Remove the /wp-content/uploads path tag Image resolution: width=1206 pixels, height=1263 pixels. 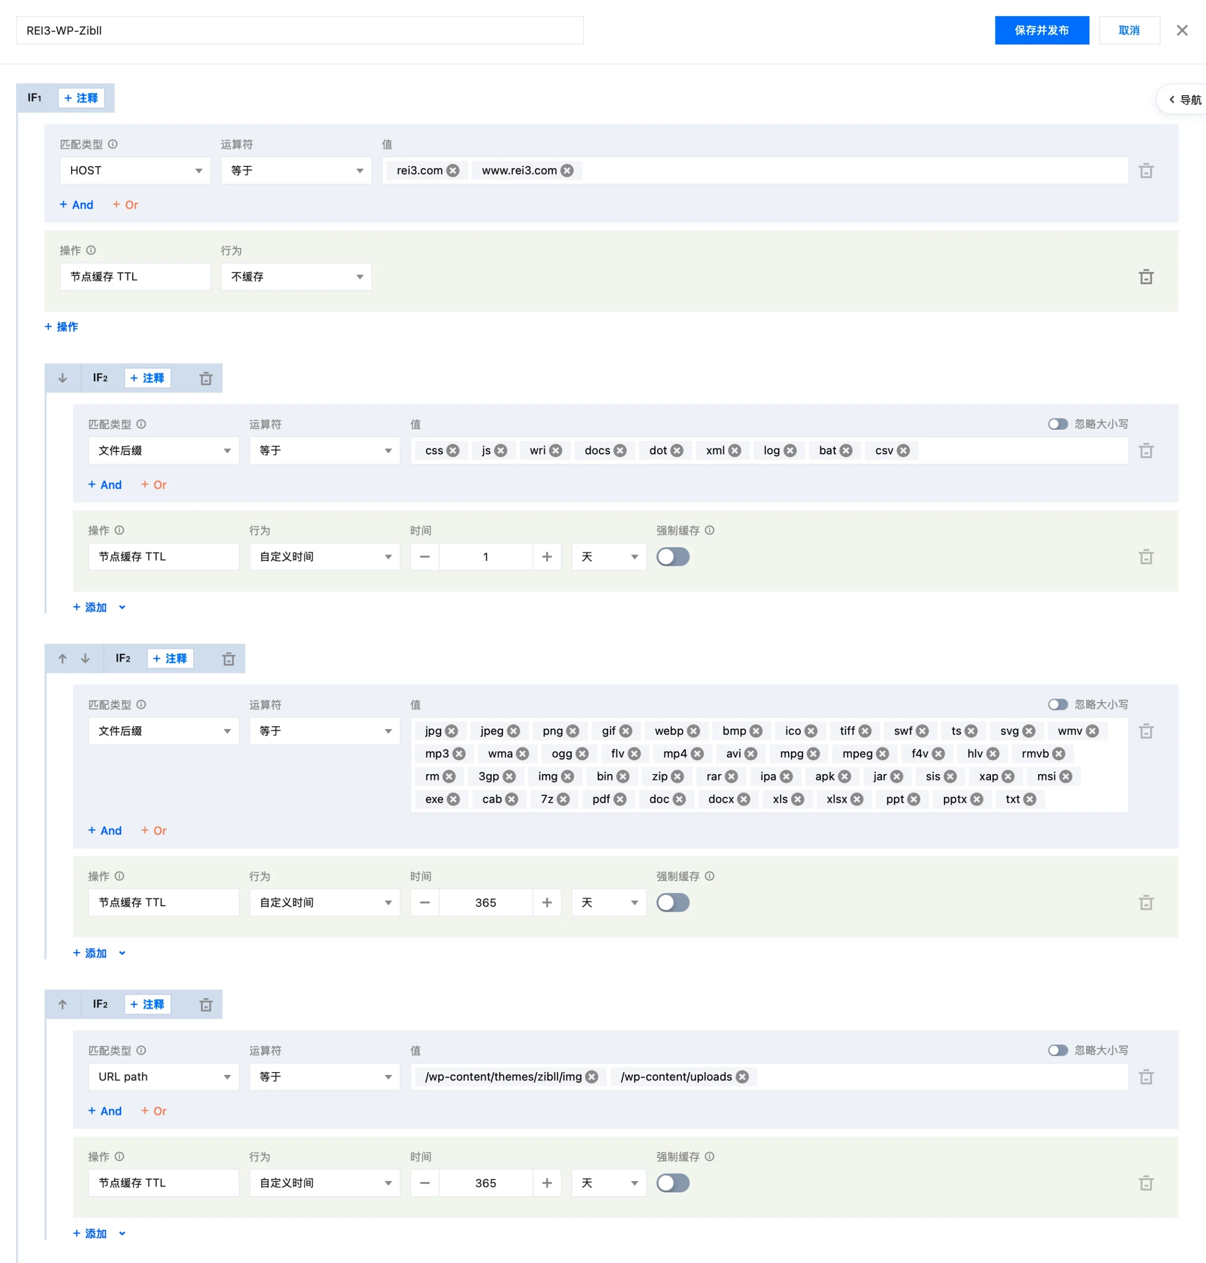[x=742, y=1077]
